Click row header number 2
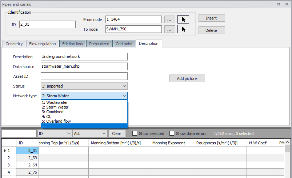Image resolution: width=292 pixels, height=178 pixels. [9, 158]
